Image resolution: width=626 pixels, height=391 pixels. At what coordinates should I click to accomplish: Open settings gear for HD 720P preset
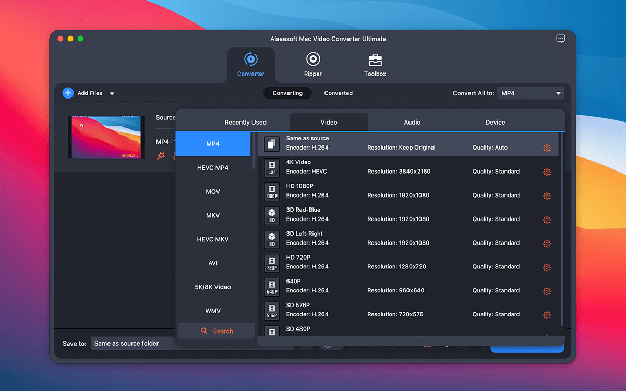[x=547, y=267]
